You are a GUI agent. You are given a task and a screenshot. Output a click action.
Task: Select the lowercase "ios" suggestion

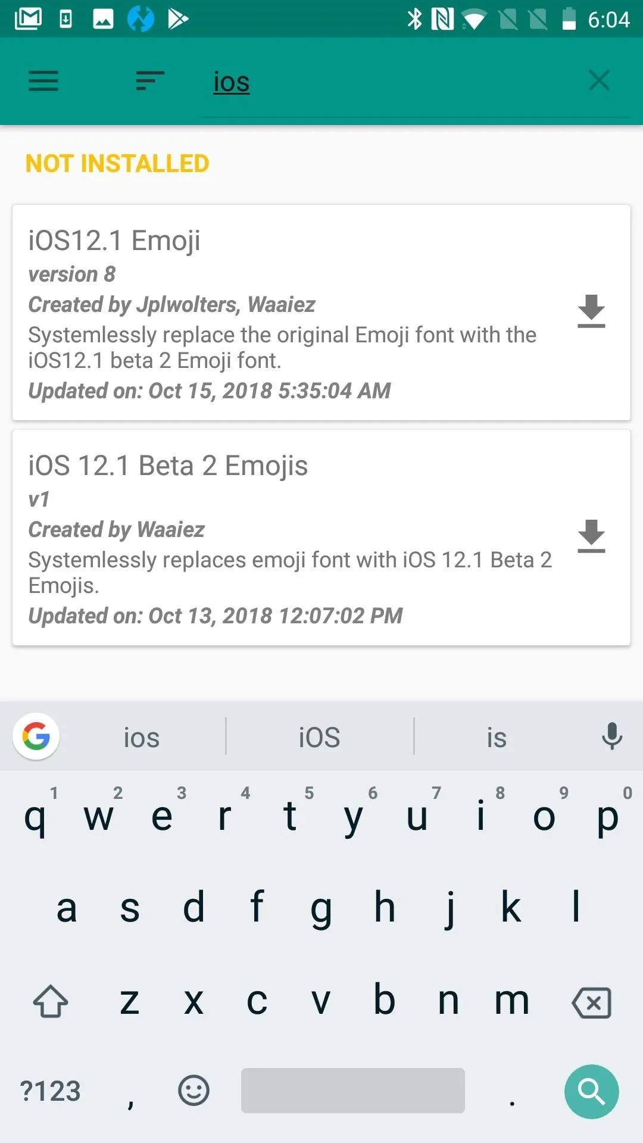click(x=142, y=737)
